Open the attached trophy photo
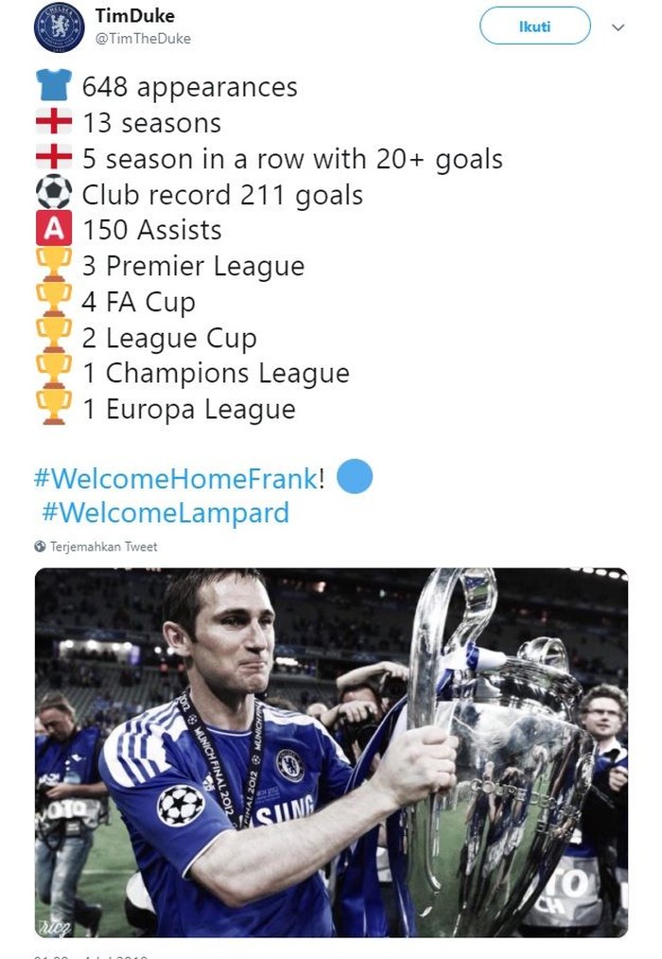662x959 pixels. 331,752
